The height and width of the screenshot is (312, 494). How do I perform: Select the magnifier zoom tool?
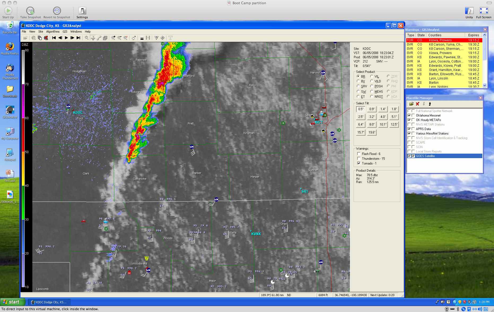pos(87,38)
